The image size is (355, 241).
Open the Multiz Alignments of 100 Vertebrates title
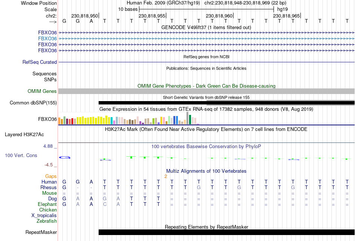click(206, 171)
